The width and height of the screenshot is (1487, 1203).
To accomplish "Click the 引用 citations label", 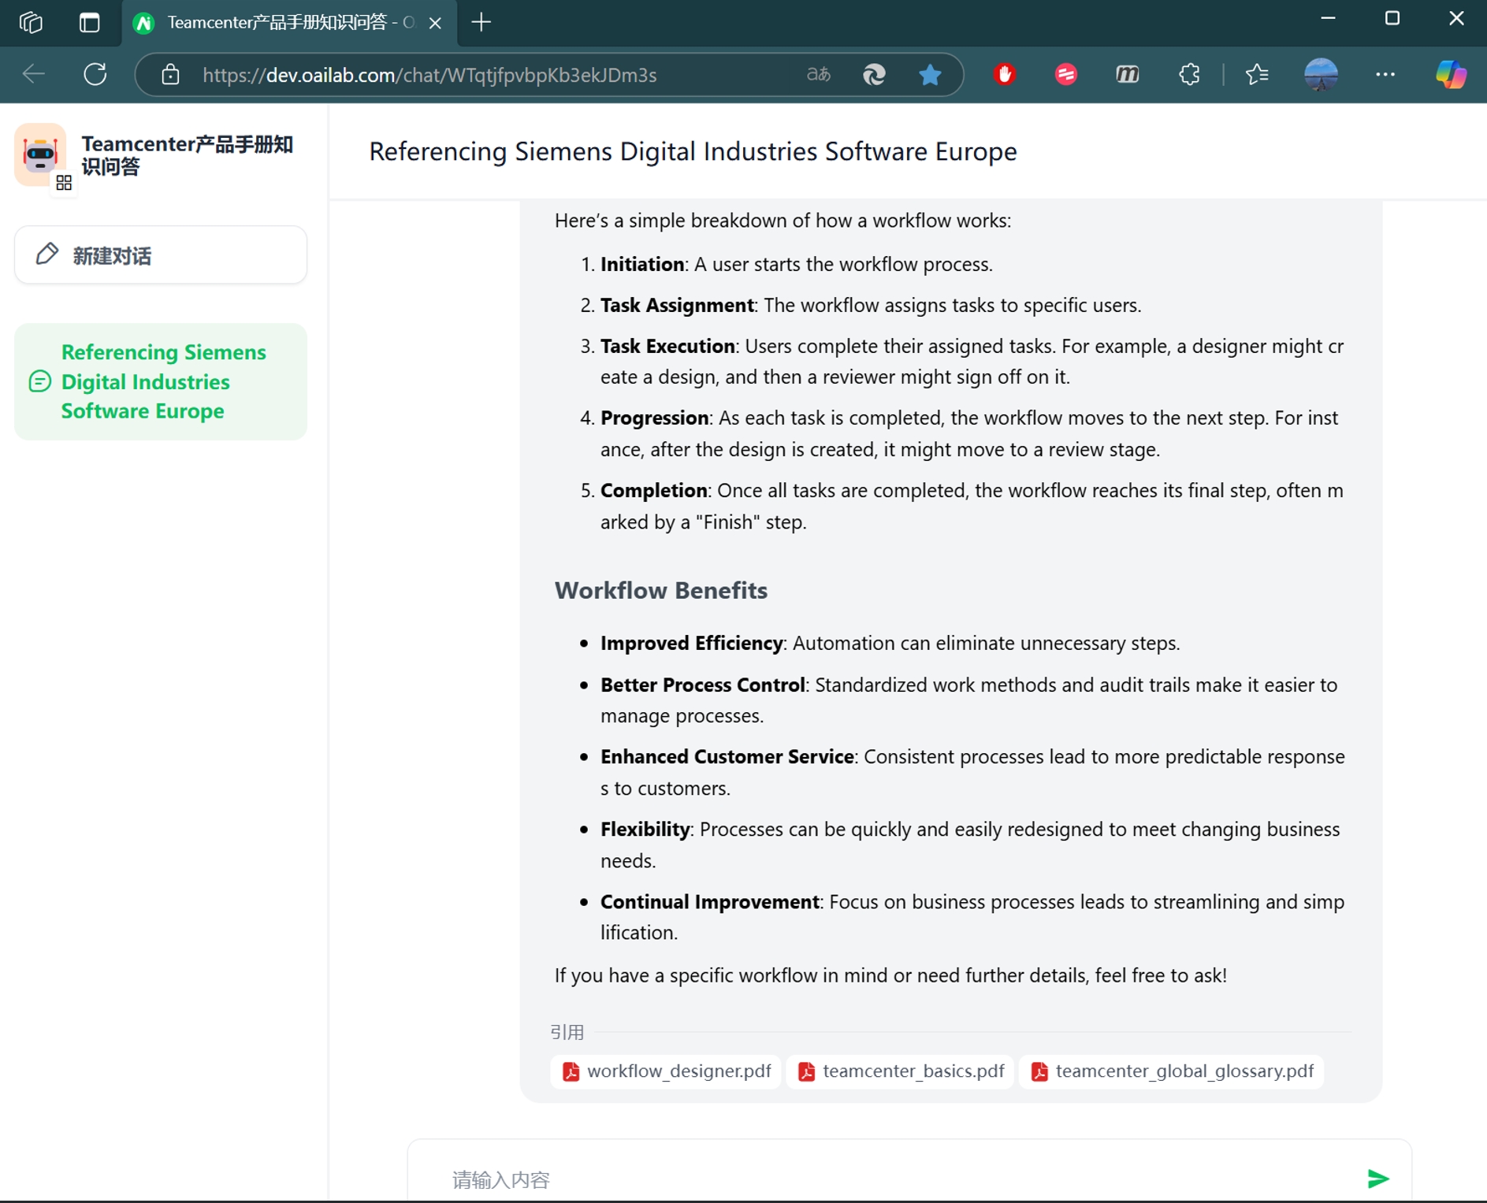I will [x=567, y=1032].
